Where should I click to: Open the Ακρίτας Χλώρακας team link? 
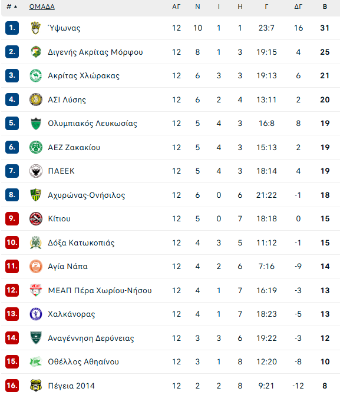84,75
